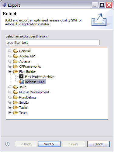Select the Flex Builder label
114x152 pixels.
click(x=27, y=72)
